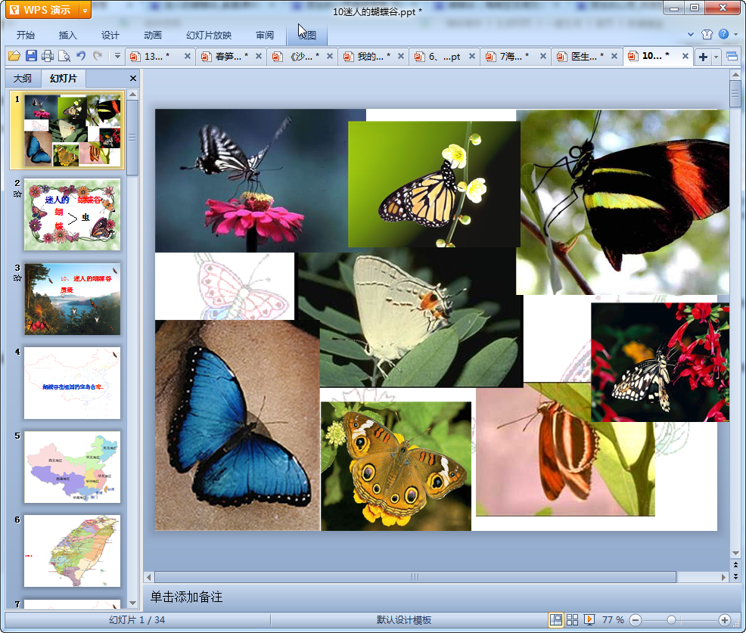This screenshot has width=746, height=633.
Task: Select slide 3 thumbnail in slide panel
Action: coord(72,299)
